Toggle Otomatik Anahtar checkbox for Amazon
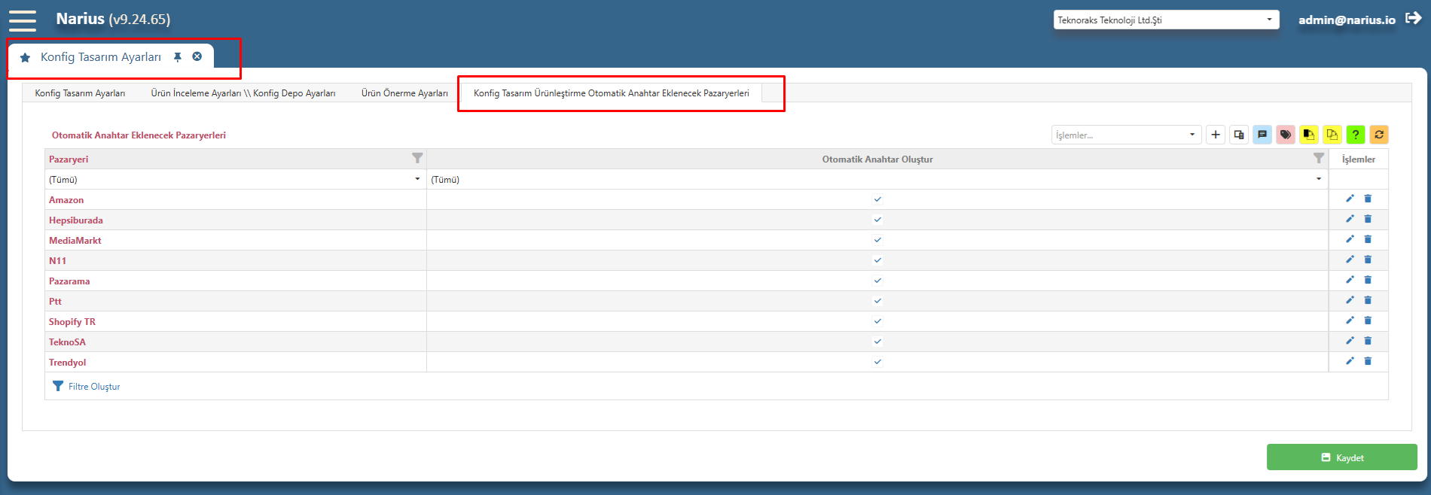 pyautogui.click(x=877, y=199)
